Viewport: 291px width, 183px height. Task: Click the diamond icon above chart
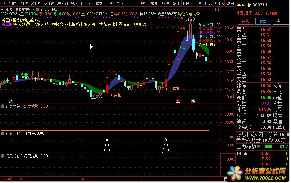click(x=212, y=9)
